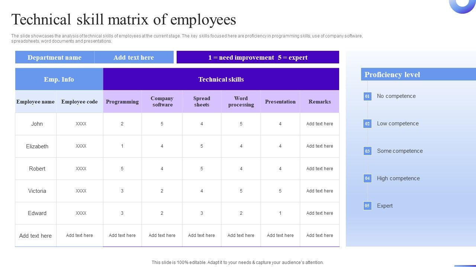Click Edward's Word processing score
476x267 pixels.
pyautogui.click(x=241, y=213)
